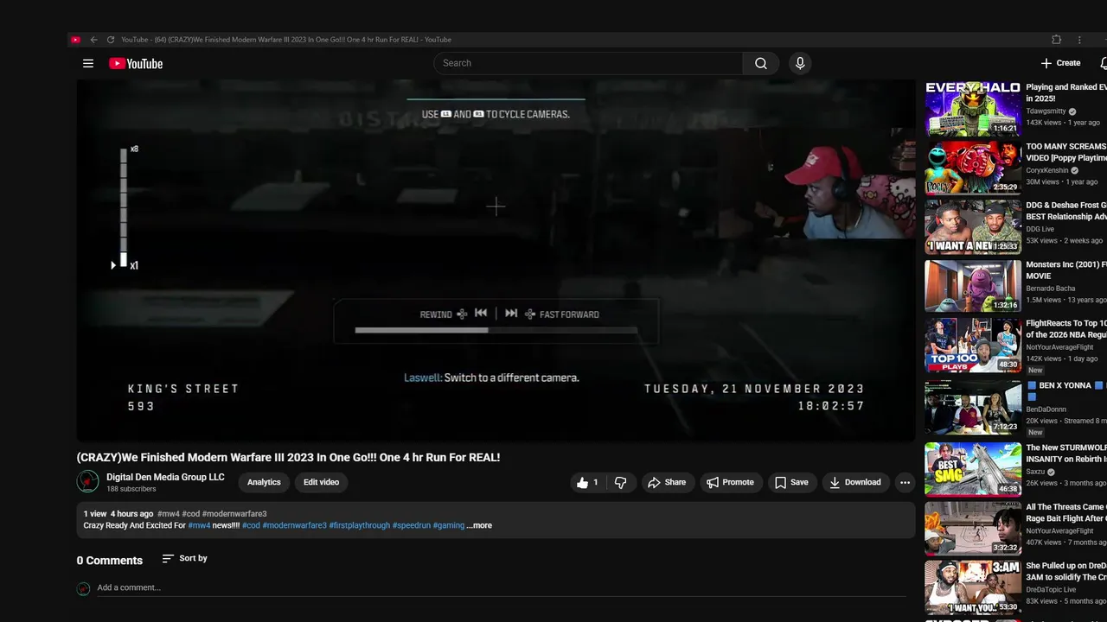This screenshot has width=1107, height=622.
Task: Click the search magnifier button
Action: tap(760, 63)
